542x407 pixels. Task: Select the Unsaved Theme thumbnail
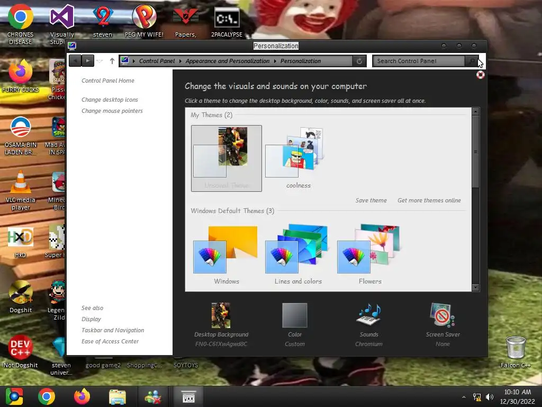(x=227, y=158)
